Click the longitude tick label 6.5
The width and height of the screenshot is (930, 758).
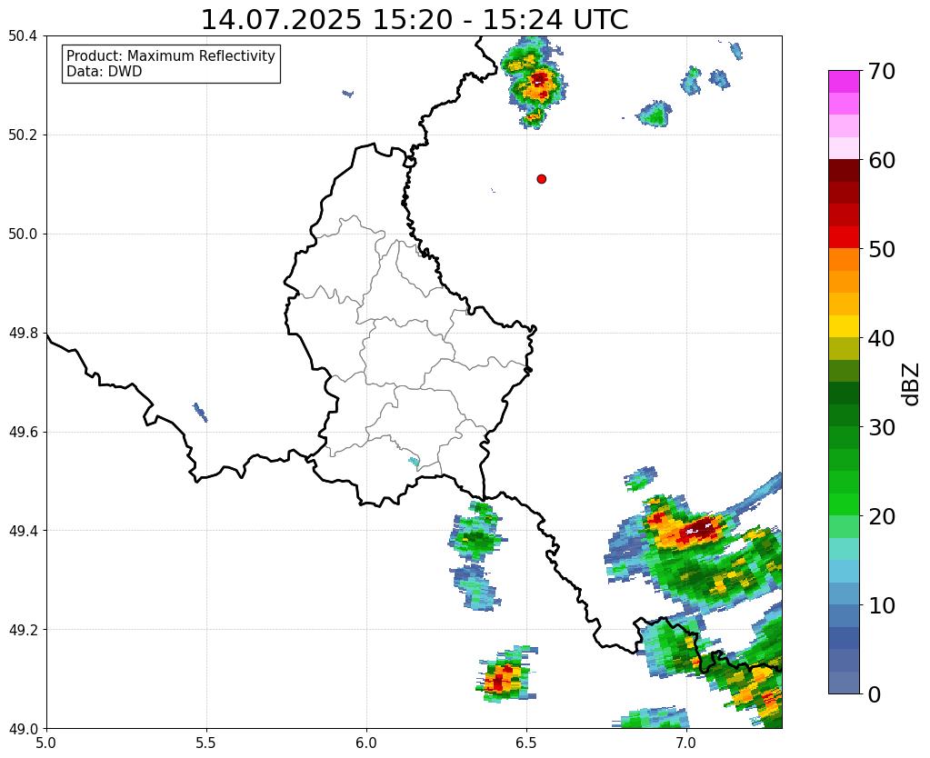(526, 743)
